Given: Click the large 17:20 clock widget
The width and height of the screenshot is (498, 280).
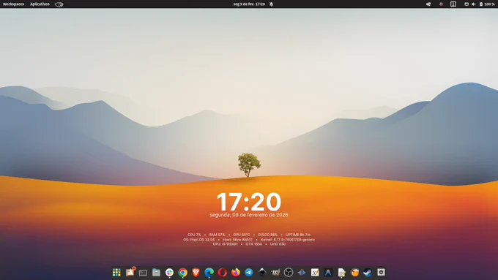Looking at the screenshot, I should [249, 202].
